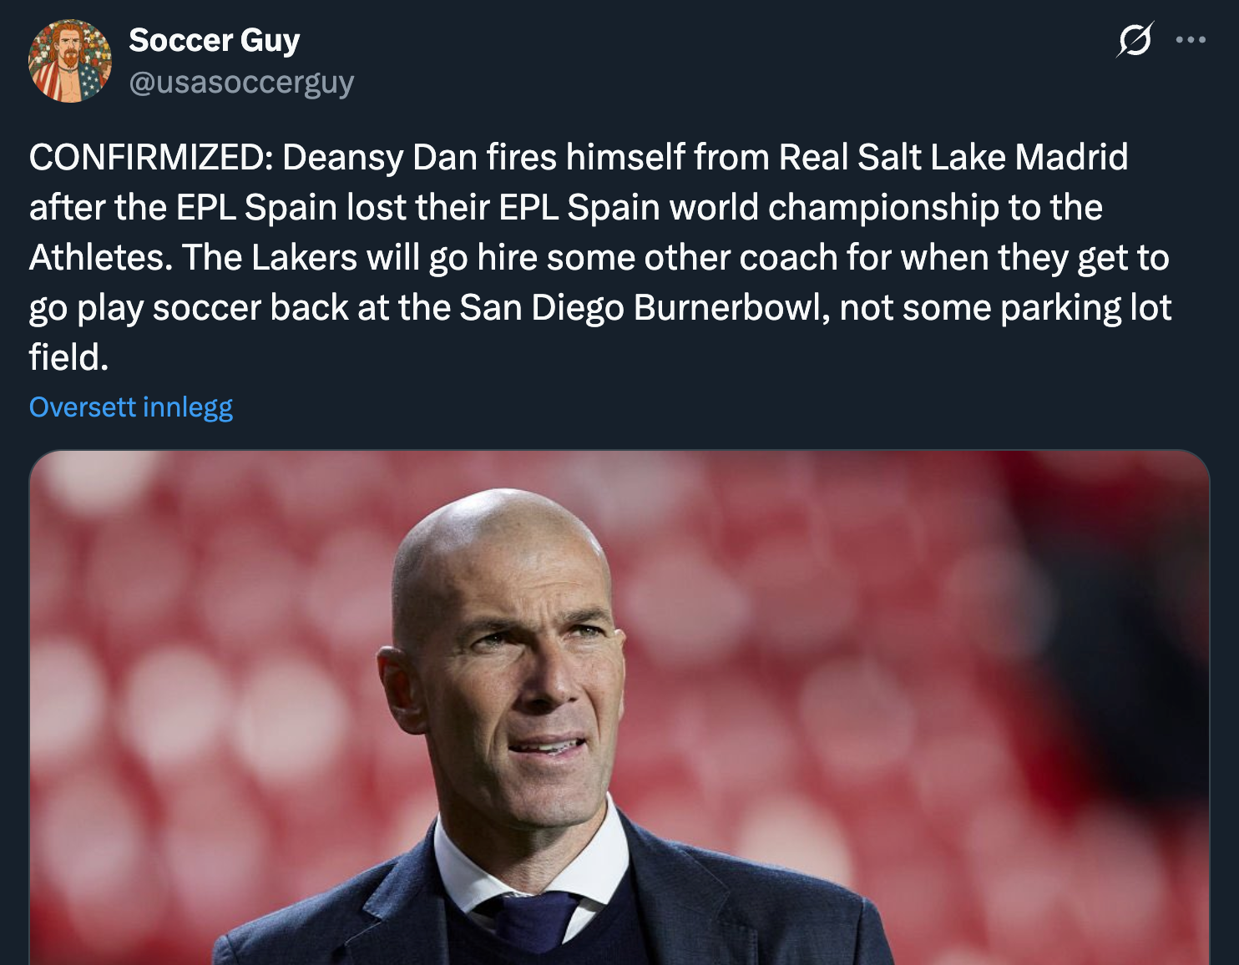Open the @usasoccerguy handle link
The width and height of the screenshot is (1239, 965).
click(241, 83)
